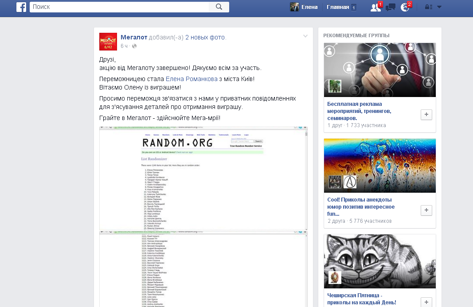The image size is (473, 307).
Task: Click the public audience globe icon
Action: (x=134, y=46)
